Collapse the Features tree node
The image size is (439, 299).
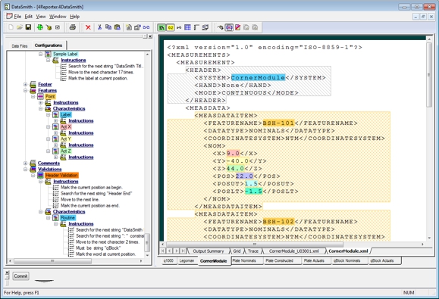(26, 90)
